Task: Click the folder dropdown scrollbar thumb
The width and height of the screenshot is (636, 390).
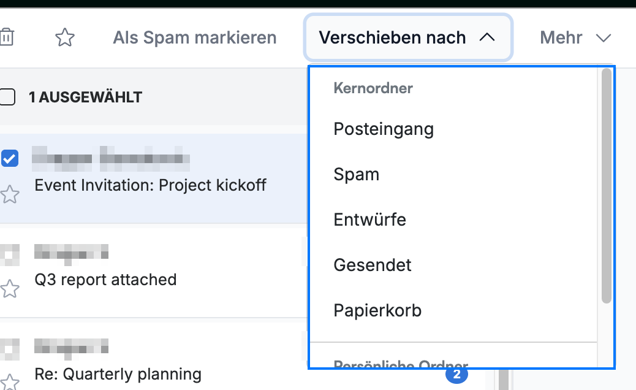Action: pos(607,186)
